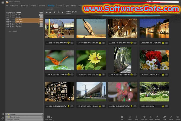
Task: Select the Ratings tab
Action: point(51,6)
